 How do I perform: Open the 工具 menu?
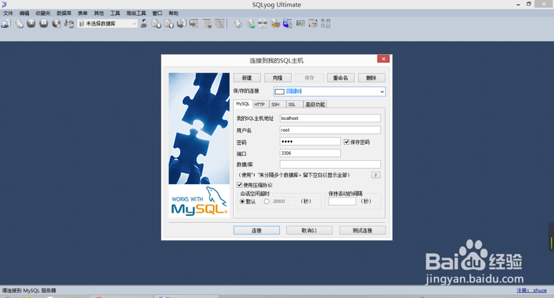(115, 13)
